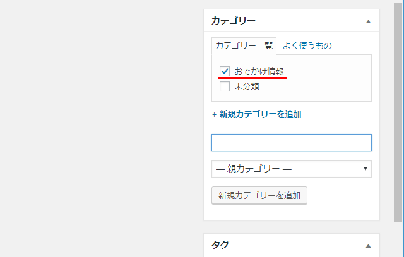Switch to the よく使うもの tab

click(x=307, y=45)
